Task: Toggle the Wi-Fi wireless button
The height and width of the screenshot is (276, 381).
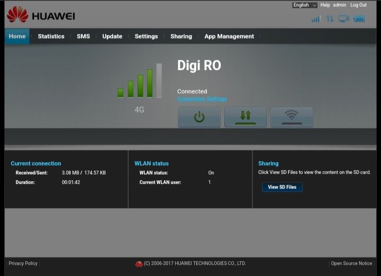Action: pos(292,117)
